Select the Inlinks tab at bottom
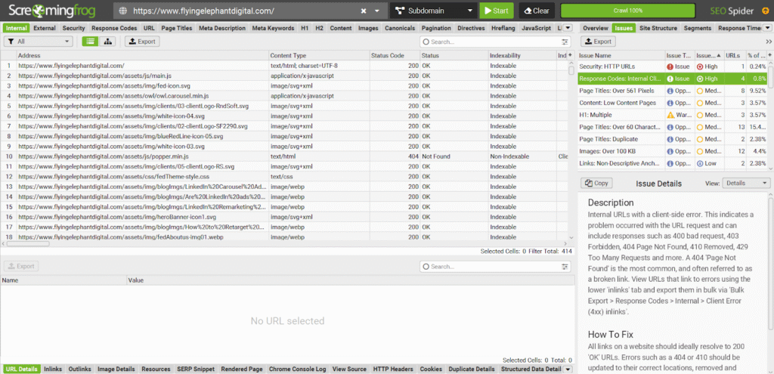 click(x=53, y=369)
